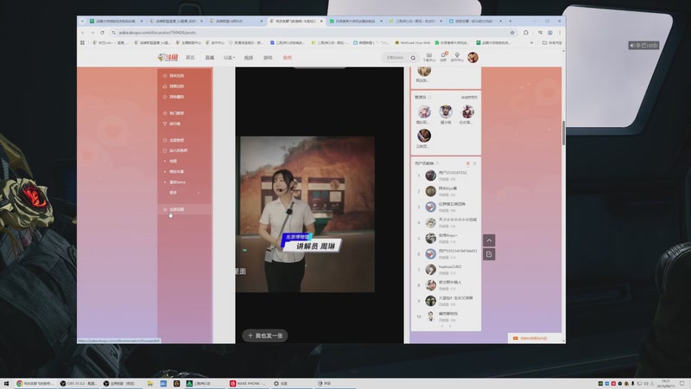Click the 我也发一张 button
This screenshot has height=389, width=691.
[265, 335]
